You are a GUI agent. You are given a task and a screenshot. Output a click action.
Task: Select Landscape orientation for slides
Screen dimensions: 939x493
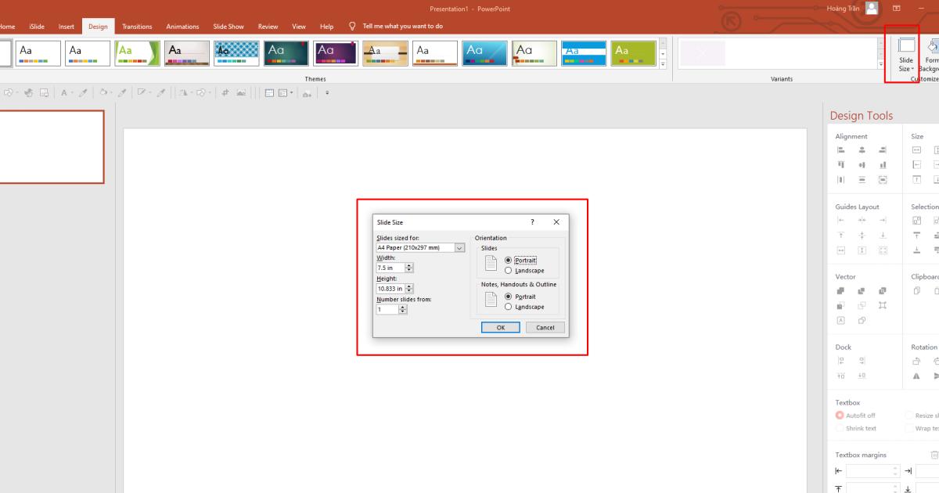pyautogui.click(x=509, y=271)
